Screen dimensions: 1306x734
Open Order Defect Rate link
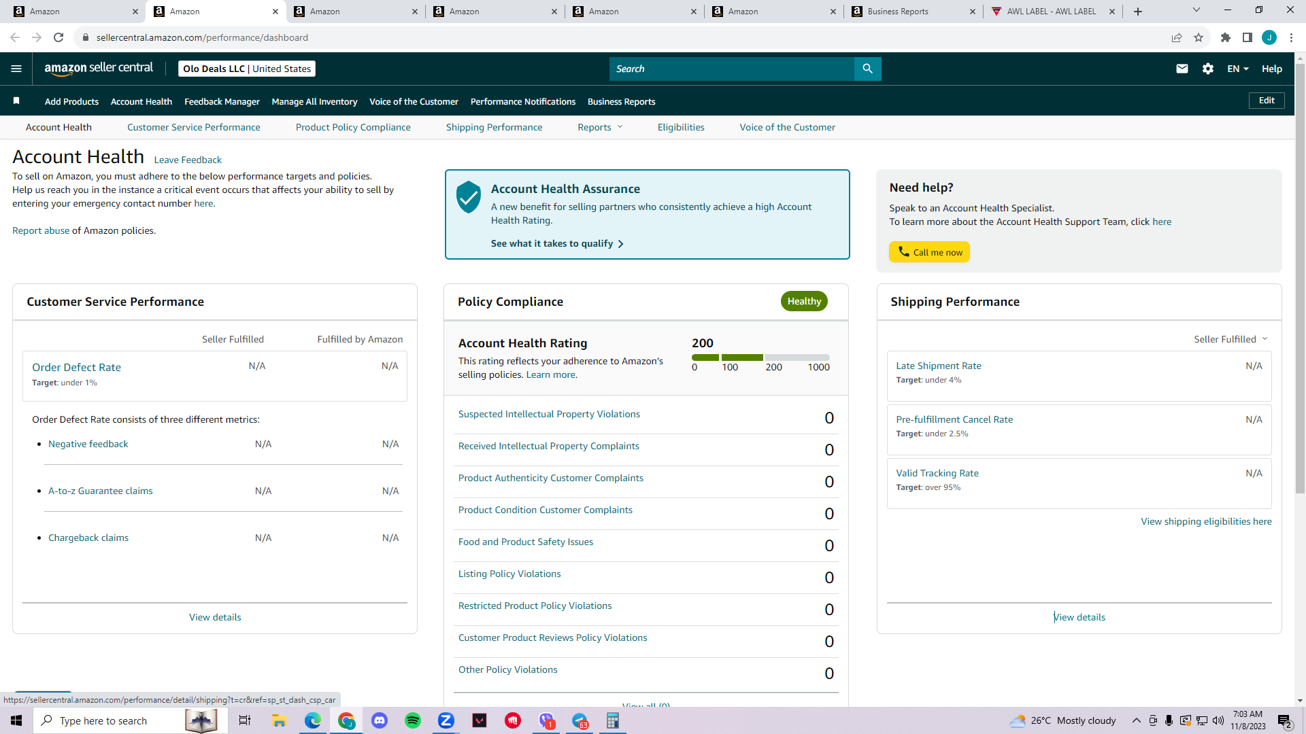click(76, 367)
